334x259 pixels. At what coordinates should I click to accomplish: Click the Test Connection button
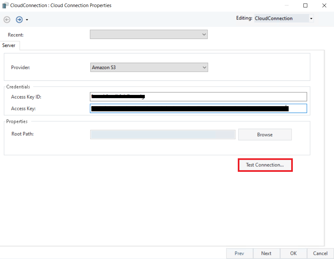tap(265, 165)
